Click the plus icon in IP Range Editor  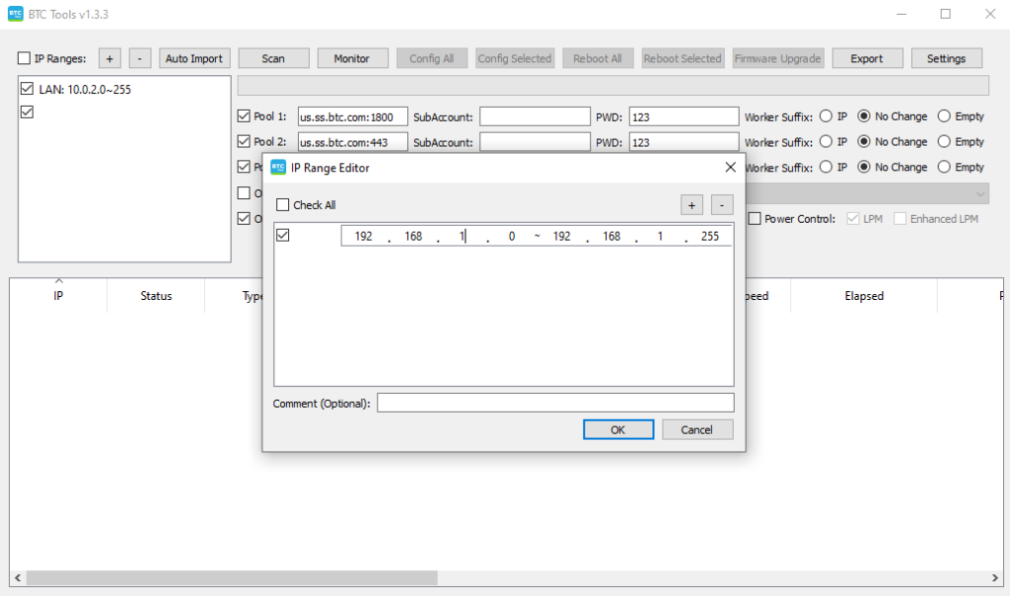point(690,204)
